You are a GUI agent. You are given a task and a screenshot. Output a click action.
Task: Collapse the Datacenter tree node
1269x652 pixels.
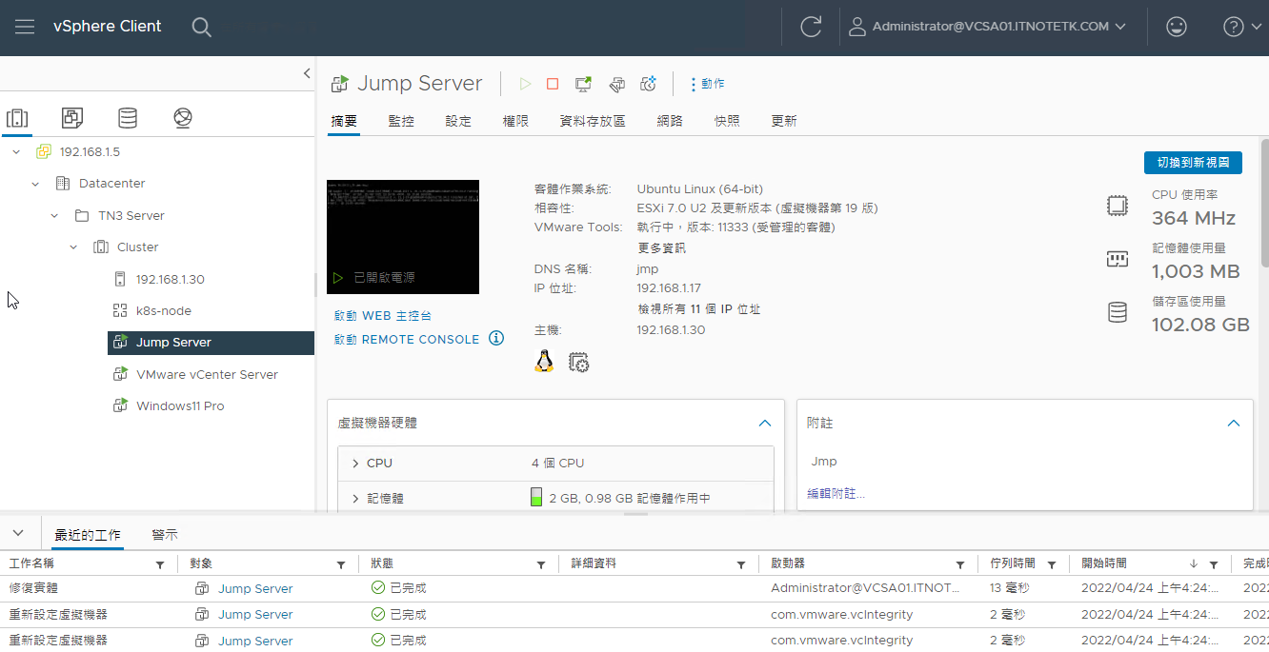(x=35, y=184)
